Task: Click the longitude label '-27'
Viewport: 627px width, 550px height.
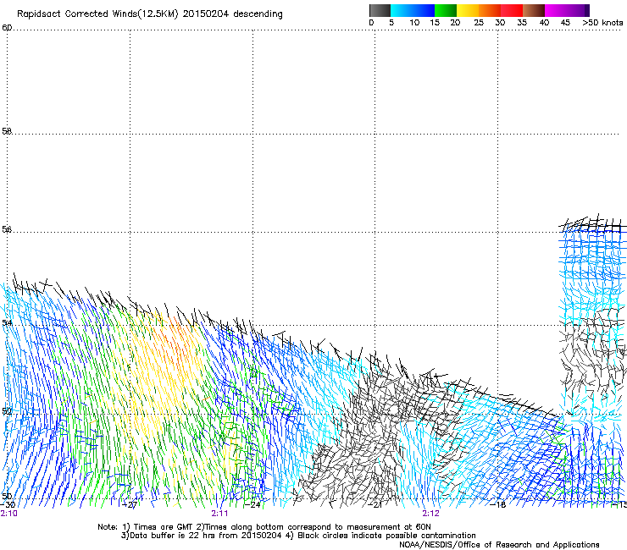Action: click(x=130, y=505)
